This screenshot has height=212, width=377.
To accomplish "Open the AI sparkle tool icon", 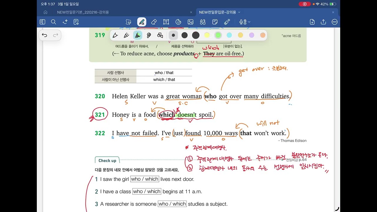I will tap(65, 22).
